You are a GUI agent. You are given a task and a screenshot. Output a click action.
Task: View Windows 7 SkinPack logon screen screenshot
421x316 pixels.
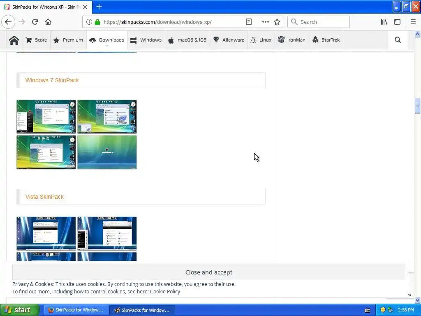tap(107, 152)
